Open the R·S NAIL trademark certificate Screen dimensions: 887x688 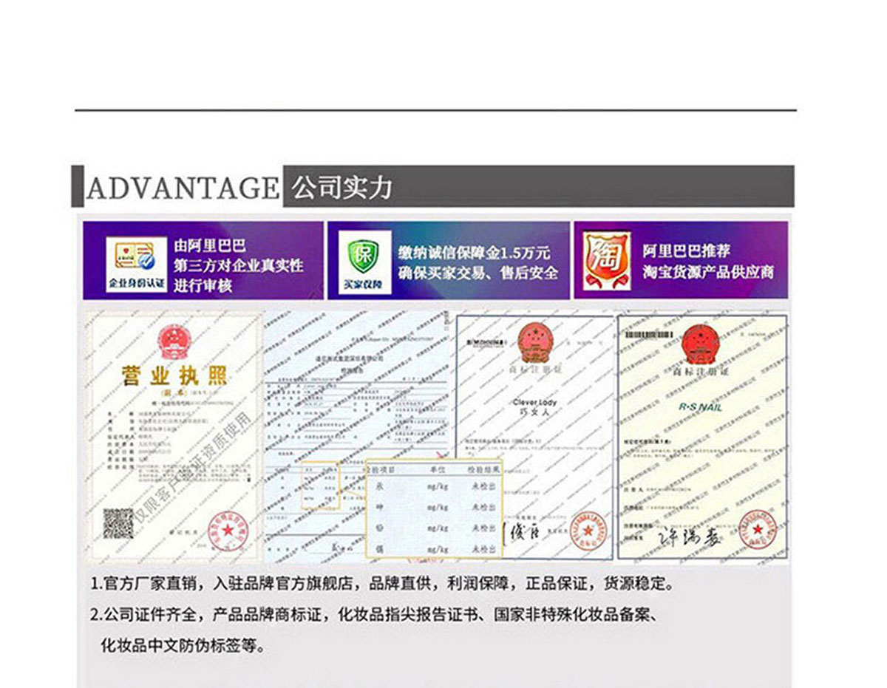[x=703, y=436]
